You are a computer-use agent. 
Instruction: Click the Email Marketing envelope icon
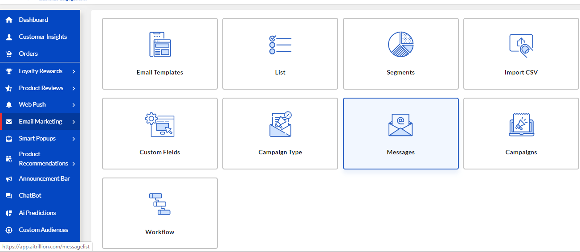[x=9, y=122]
